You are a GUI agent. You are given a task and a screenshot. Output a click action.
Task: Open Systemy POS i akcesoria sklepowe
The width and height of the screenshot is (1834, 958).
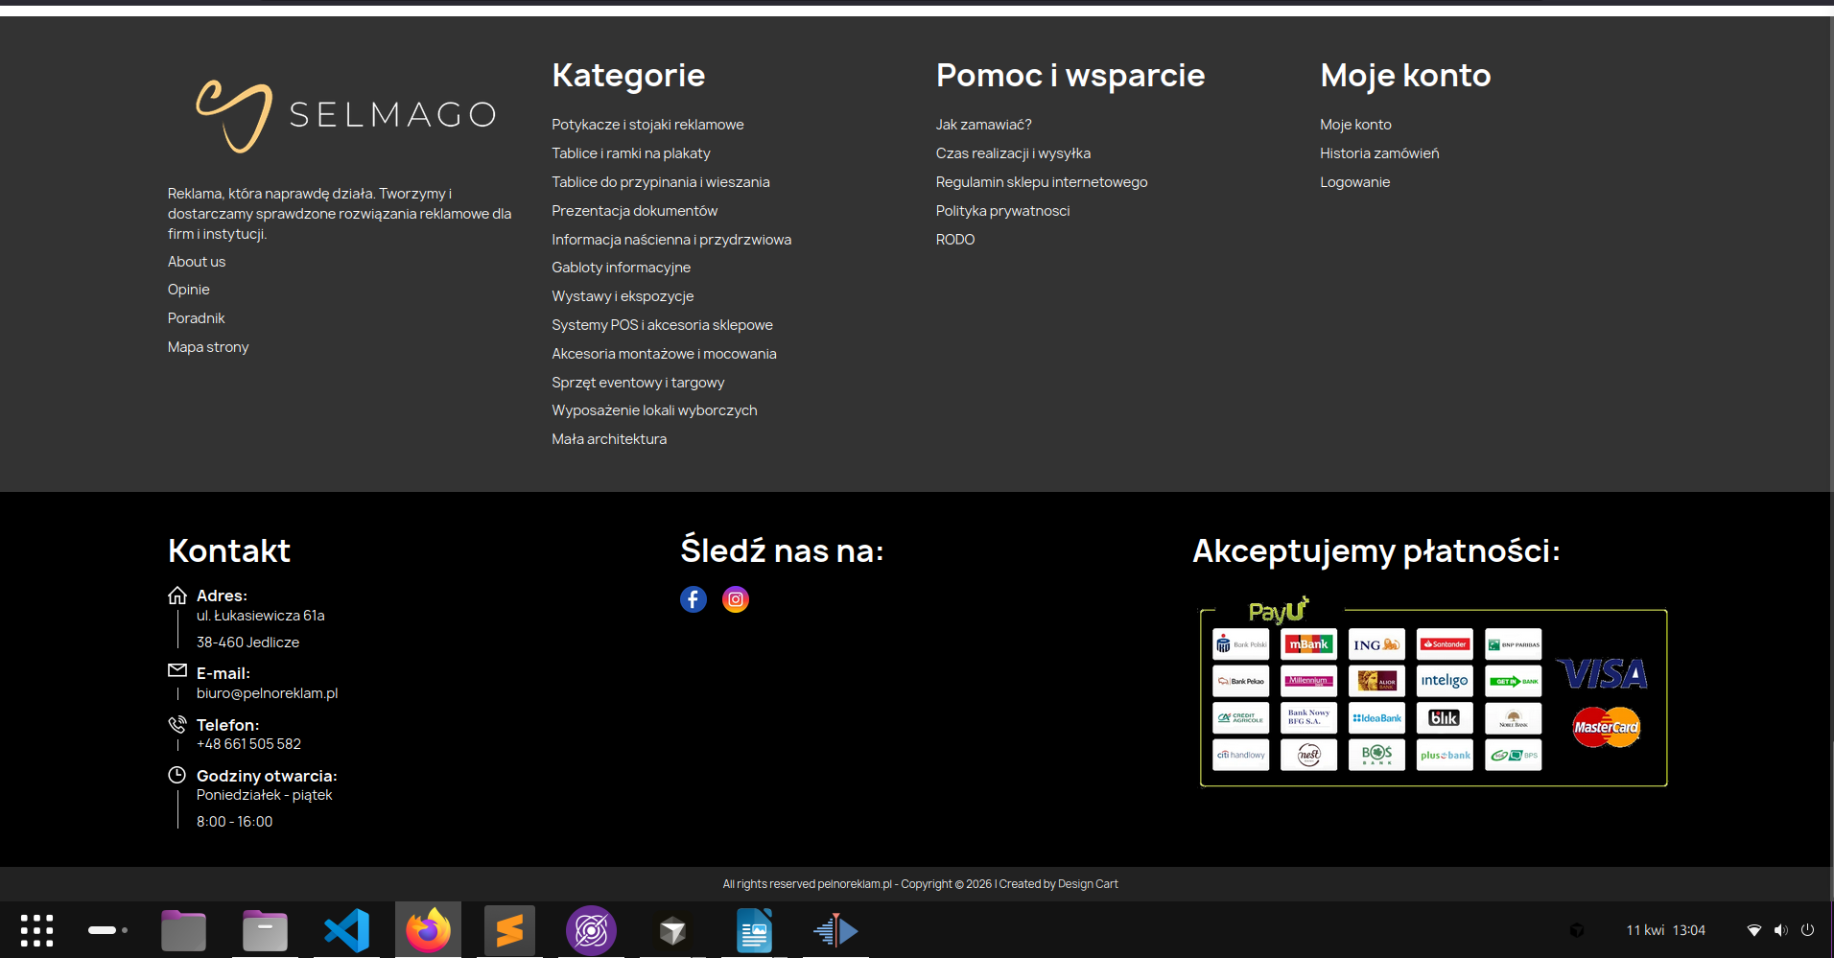(x=662, y=325)
